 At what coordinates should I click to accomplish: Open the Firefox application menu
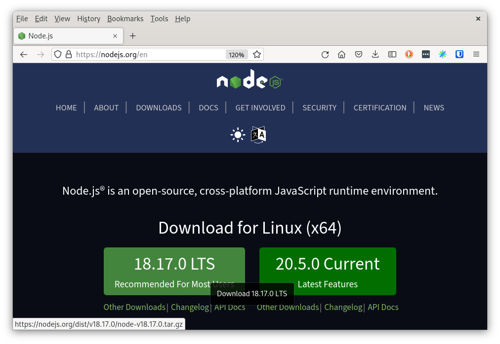point(476,54)
